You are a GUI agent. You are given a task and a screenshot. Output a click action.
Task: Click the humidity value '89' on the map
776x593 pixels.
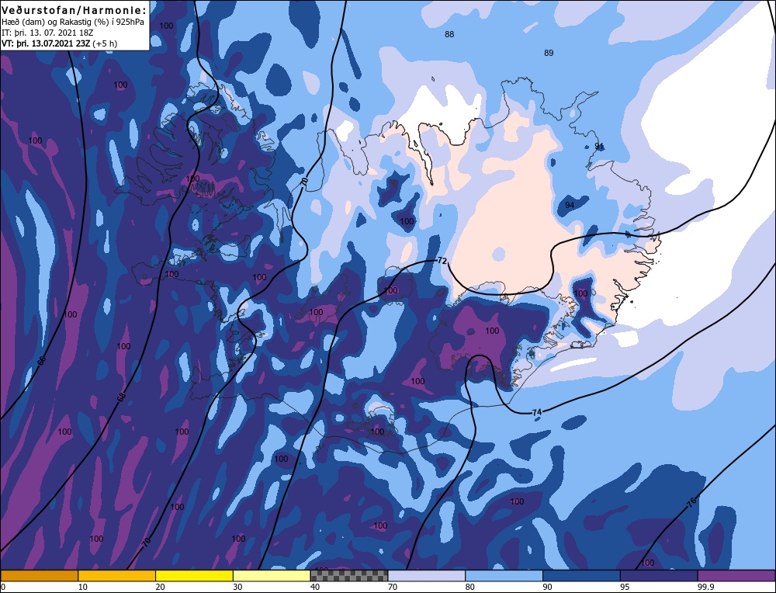(x=549, y=53)
